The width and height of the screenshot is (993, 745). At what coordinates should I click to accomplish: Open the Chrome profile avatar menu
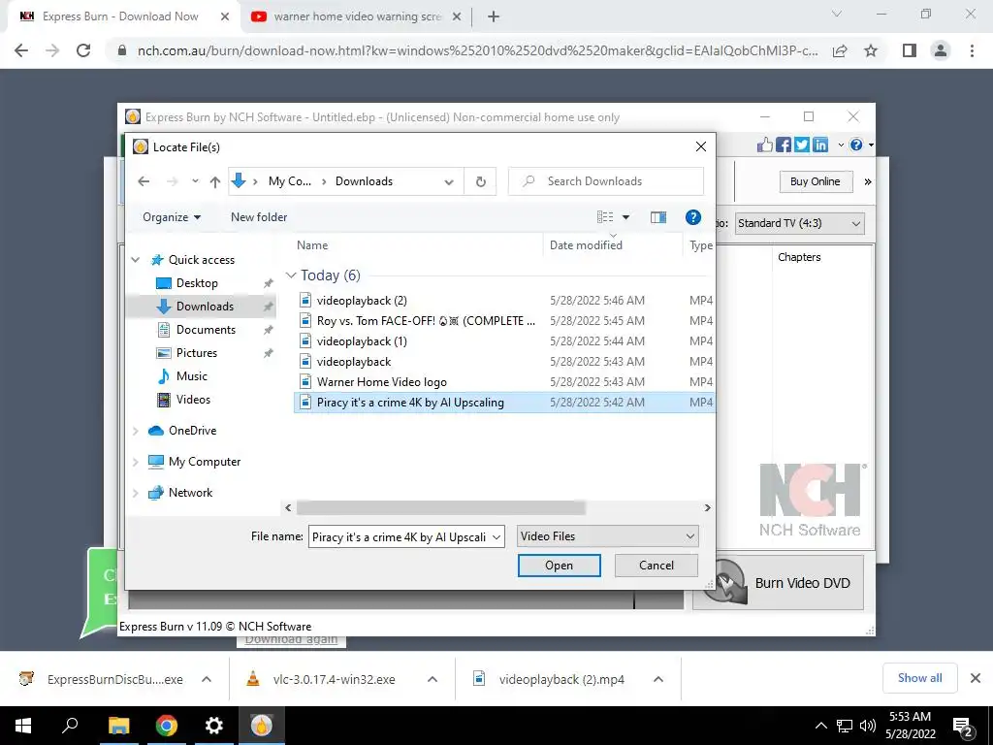(941, 50)
